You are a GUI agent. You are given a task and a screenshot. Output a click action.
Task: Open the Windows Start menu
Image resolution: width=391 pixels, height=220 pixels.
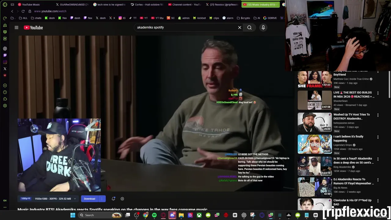(73, 215)
